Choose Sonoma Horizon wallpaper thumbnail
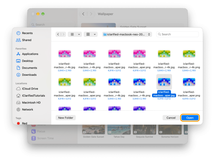 pos(170,130)
